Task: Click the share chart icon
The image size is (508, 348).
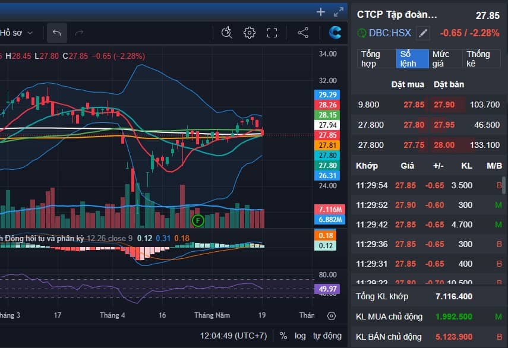Action: click(303, 33)
